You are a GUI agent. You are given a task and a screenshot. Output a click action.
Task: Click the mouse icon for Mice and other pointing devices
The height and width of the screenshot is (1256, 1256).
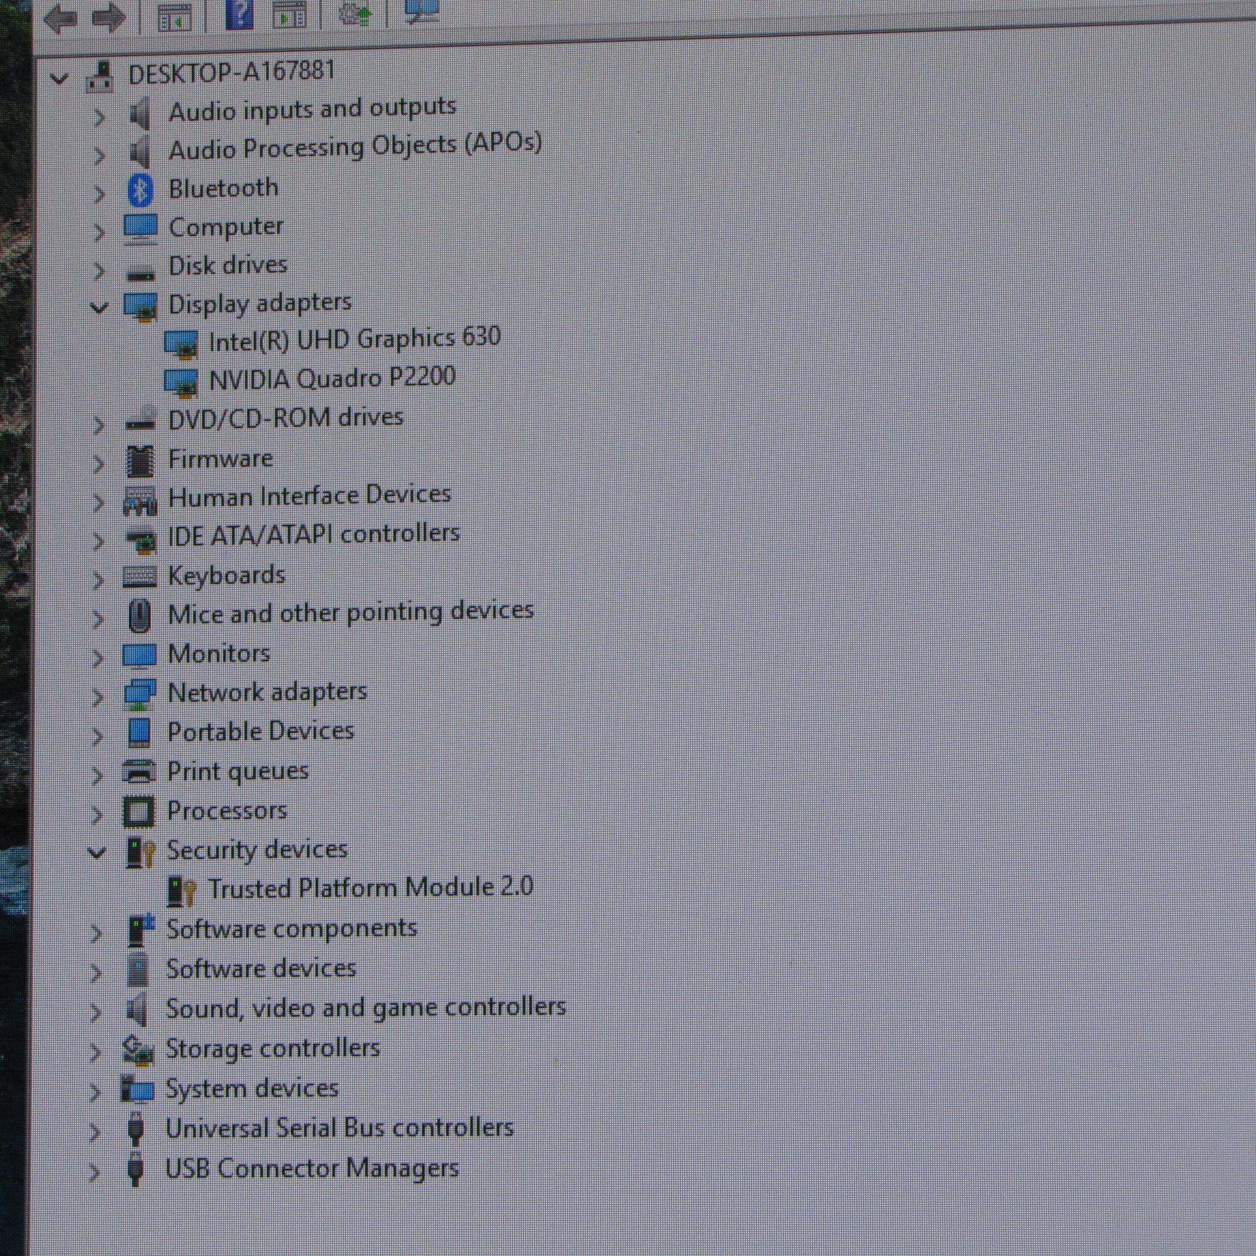(x=139, y=615)
